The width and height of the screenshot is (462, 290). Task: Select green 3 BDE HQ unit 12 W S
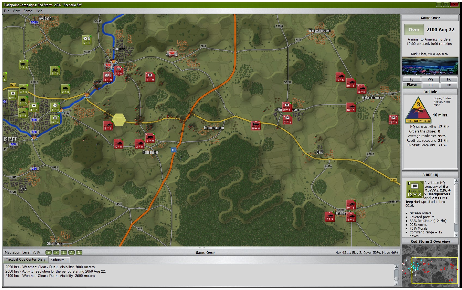click(x=13, y=95)
